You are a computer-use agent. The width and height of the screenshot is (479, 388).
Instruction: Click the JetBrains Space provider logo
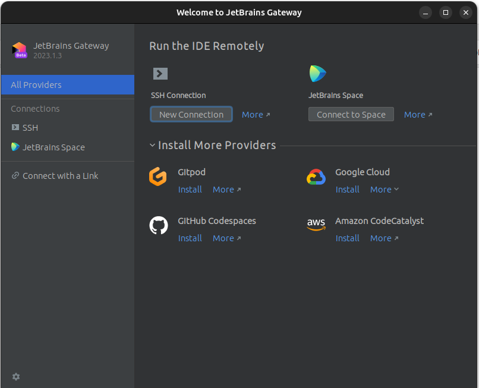[318, 74]
